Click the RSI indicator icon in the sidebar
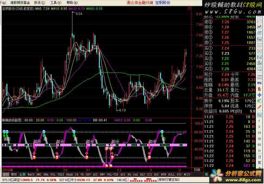 coord(259,83)
